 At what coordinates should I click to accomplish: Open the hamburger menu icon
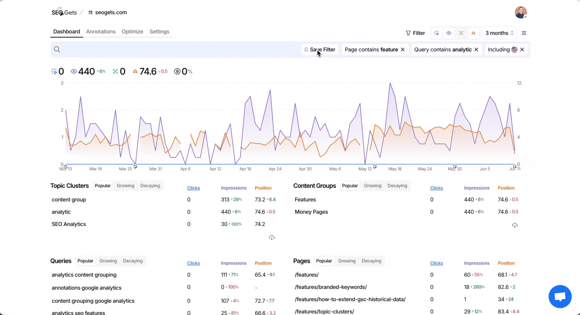click(524, 33)
